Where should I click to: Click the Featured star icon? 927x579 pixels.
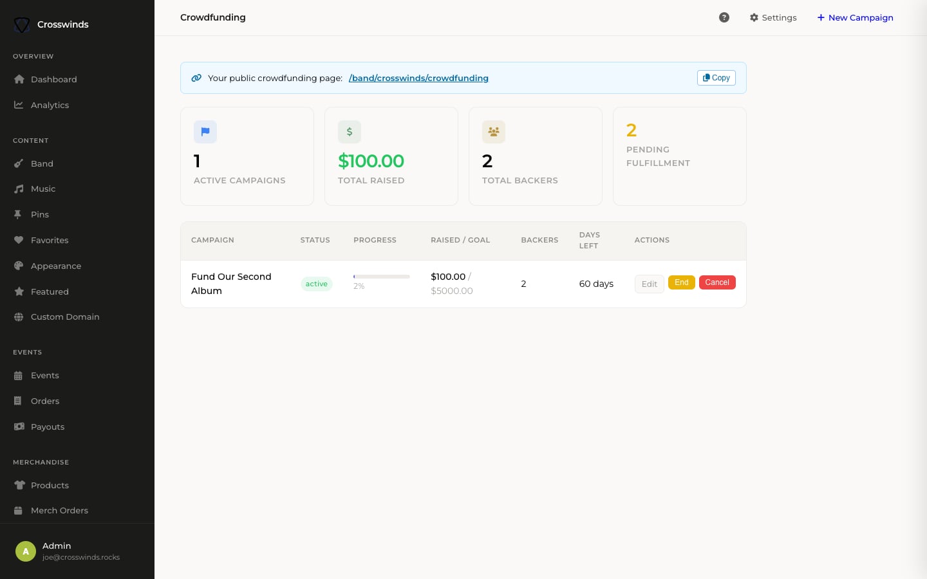19,291
